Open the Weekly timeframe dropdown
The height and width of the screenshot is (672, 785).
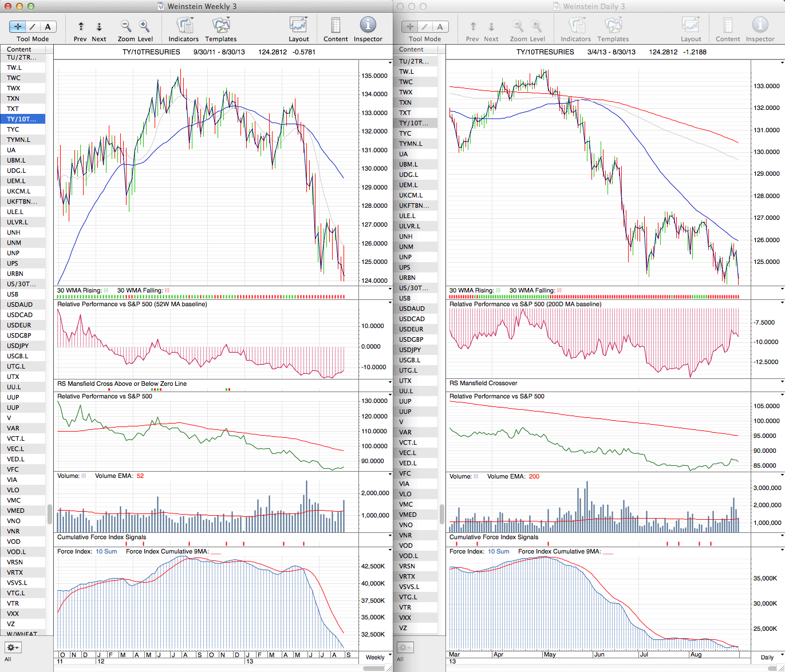tap(378, 657)
